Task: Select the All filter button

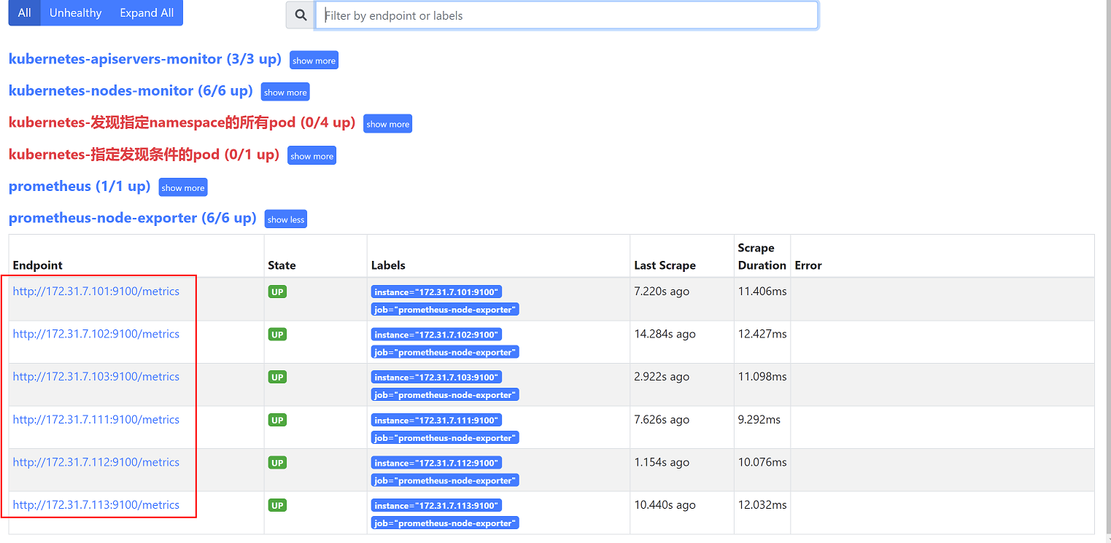Action: coord(24,13)
